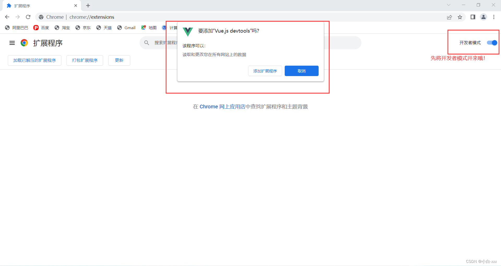Minimize the browser window
This screenshot has height=266, width=501.
(x=463, y=5)
